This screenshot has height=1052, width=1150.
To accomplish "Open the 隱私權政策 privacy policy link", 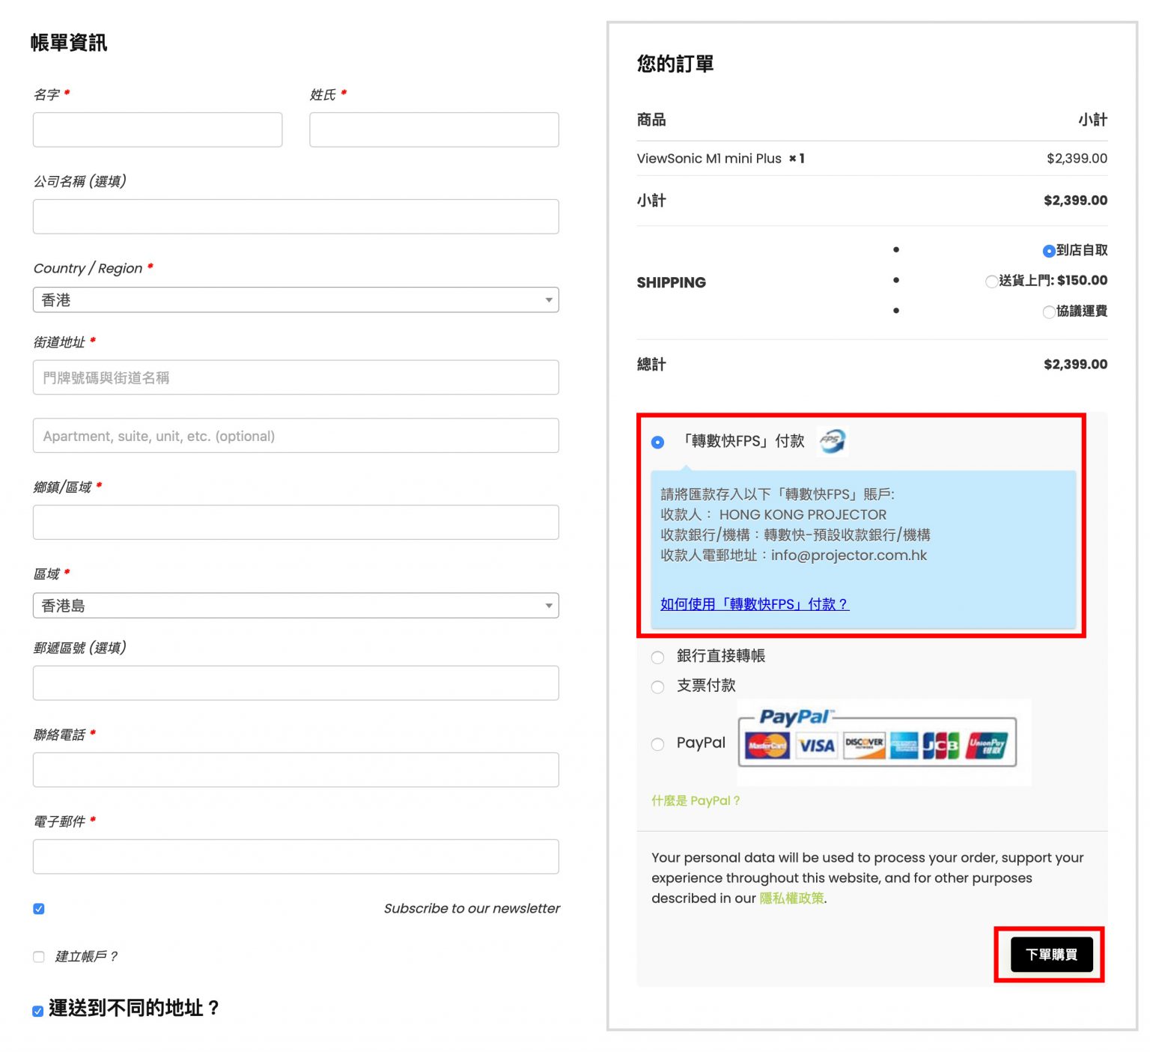I will (791, 898).
